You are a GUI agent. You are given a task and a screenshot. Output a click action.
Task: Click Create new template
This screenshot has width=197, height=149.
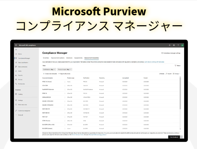[x=50, y=74]
